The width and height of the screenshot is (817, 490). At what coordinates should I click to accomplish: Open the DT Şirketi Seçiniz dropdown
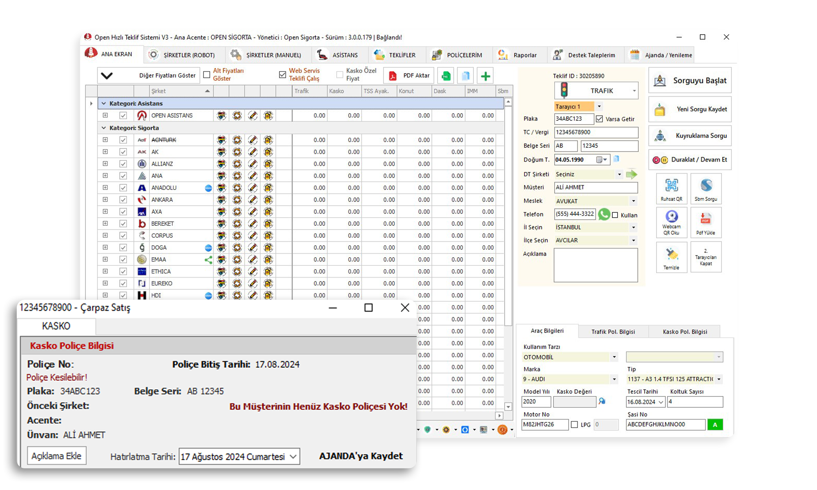619,174
